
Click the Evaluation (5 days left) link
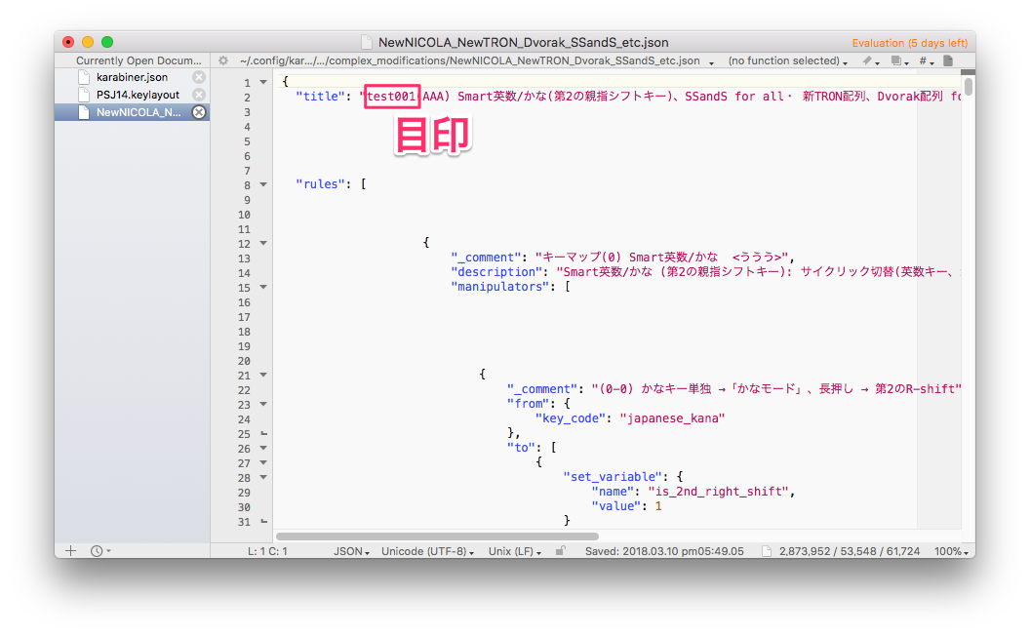pos(909,43)
